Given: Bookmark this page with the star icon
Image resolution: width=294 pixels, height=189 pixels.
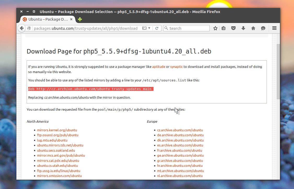Looking at the screenshot, I should point(215,28).
